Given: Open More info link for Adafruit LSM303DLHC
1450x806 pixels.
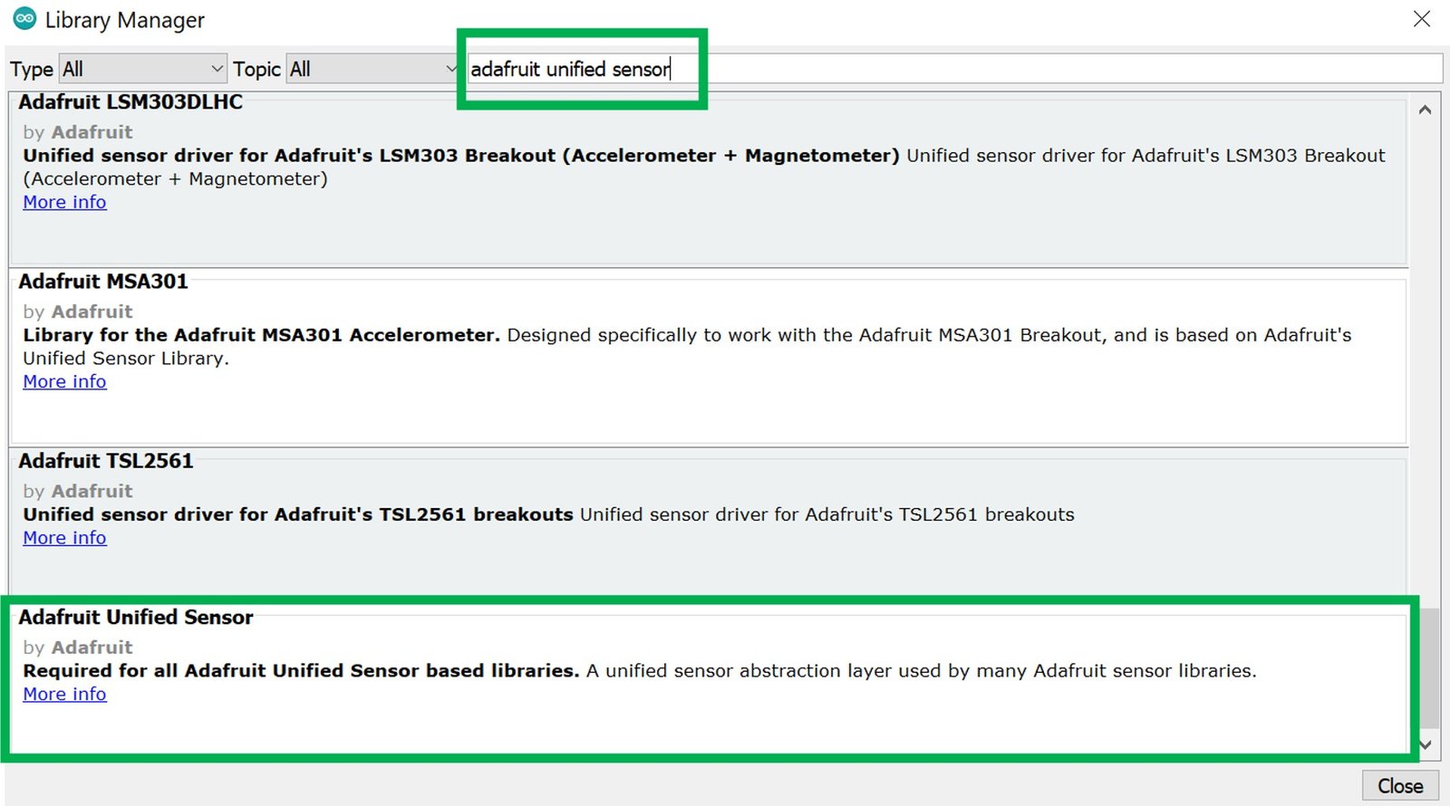Looking at the screenshot, I should [64, 202].
